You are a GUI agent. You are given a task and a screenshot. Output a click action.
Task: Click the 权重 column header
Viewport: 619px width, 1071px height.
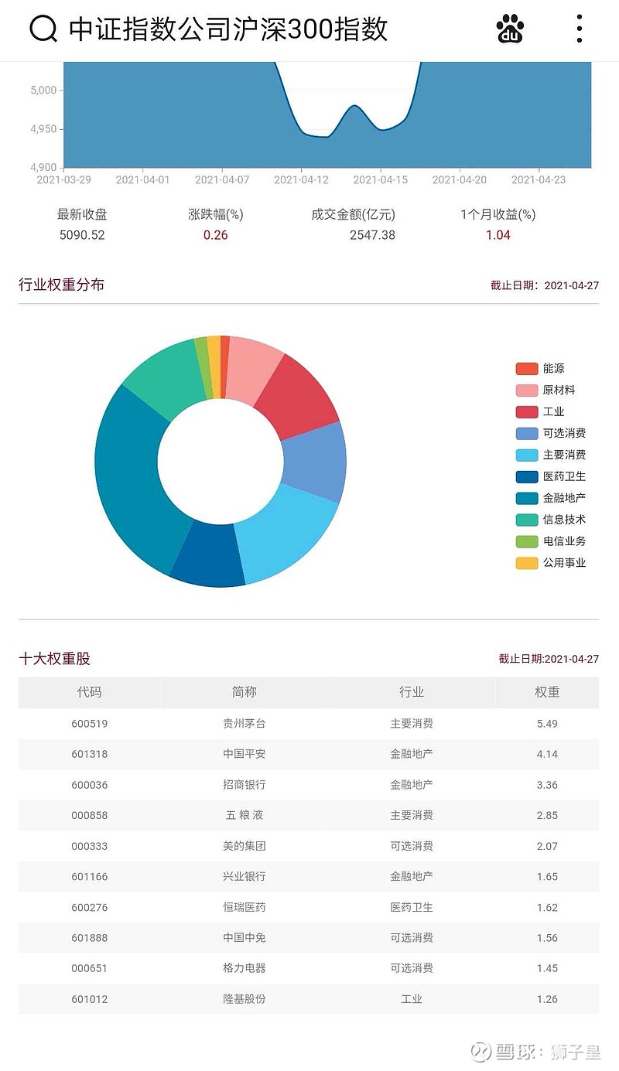point(547,692)
